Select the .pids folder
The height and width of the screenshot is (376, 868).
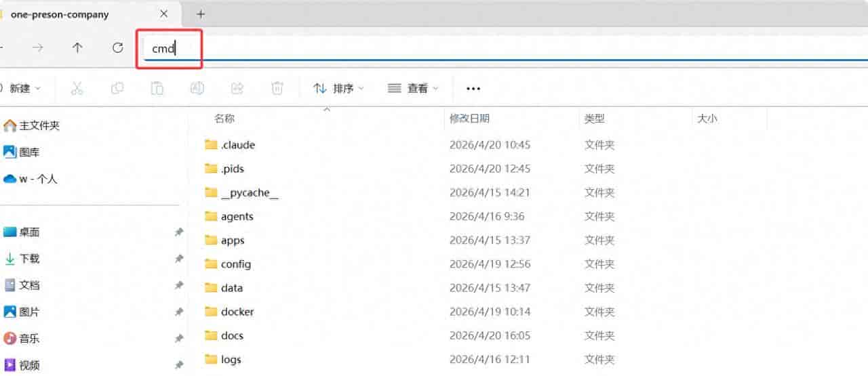coord(233,169)
